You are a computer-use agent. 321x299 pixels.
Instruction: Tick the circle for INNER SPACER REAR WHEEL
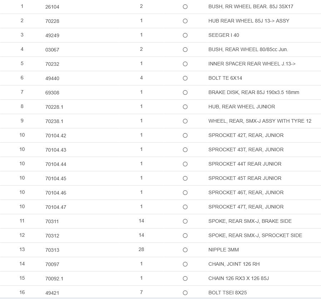click(x=185, y=64)
